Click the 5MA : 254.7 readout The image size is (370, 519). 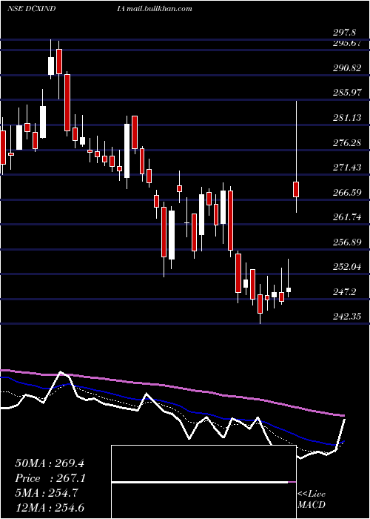pyautogui.click(x=46, y=493)
